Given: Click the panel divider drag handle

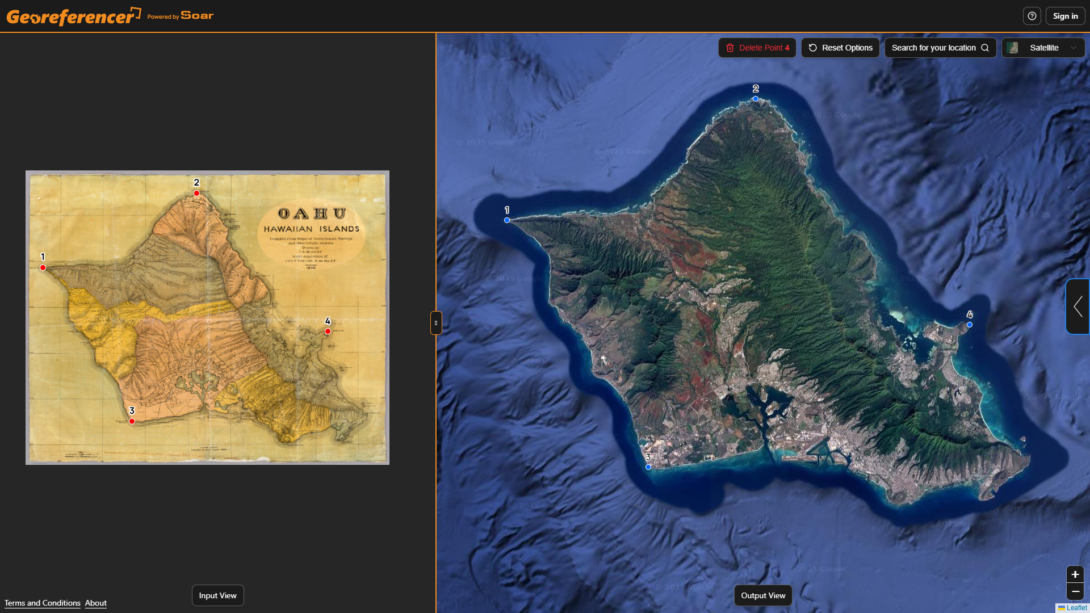Looking at the screenshot, I should coord(435,322).
